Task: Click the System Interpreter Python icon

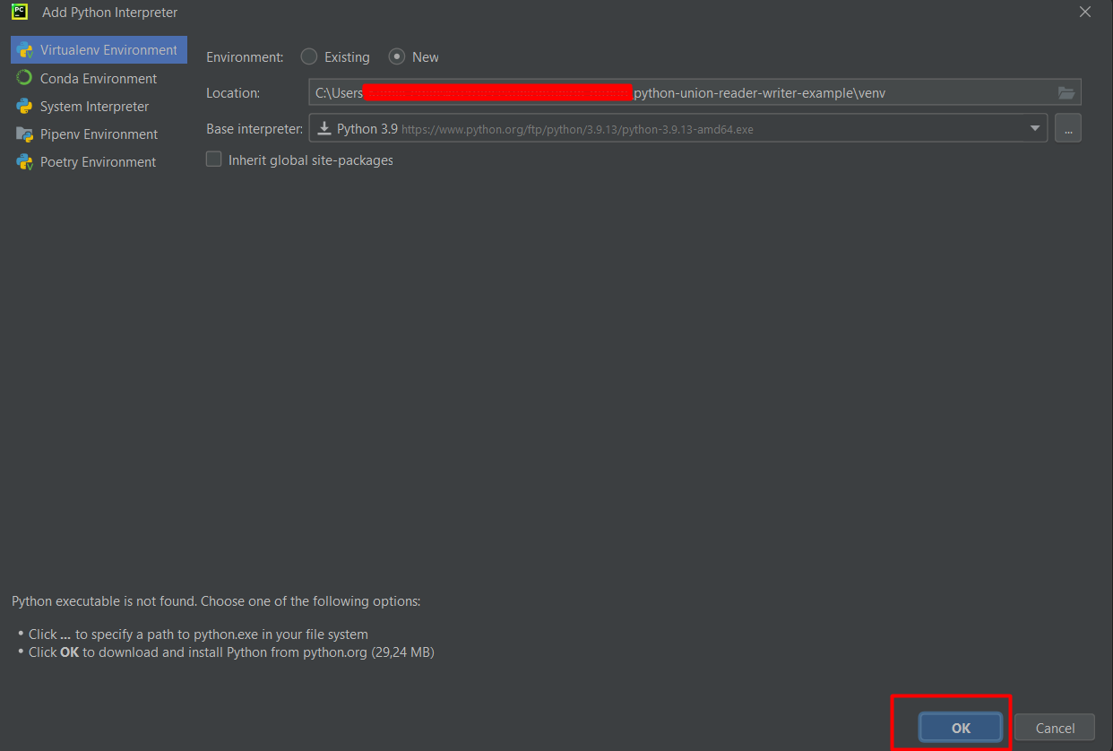Action: pyautogui.click(x=24, y=107)
